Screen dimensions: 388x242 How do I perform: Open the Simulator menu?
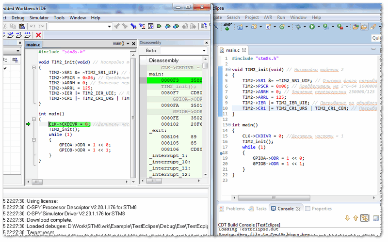point(39,18)
